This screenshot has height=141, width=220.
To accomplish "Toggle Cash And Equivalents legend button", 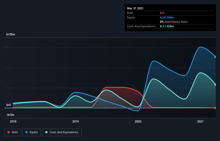I will (62, 132).
